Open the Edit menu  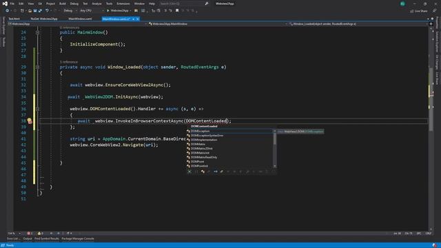[21, 3]
